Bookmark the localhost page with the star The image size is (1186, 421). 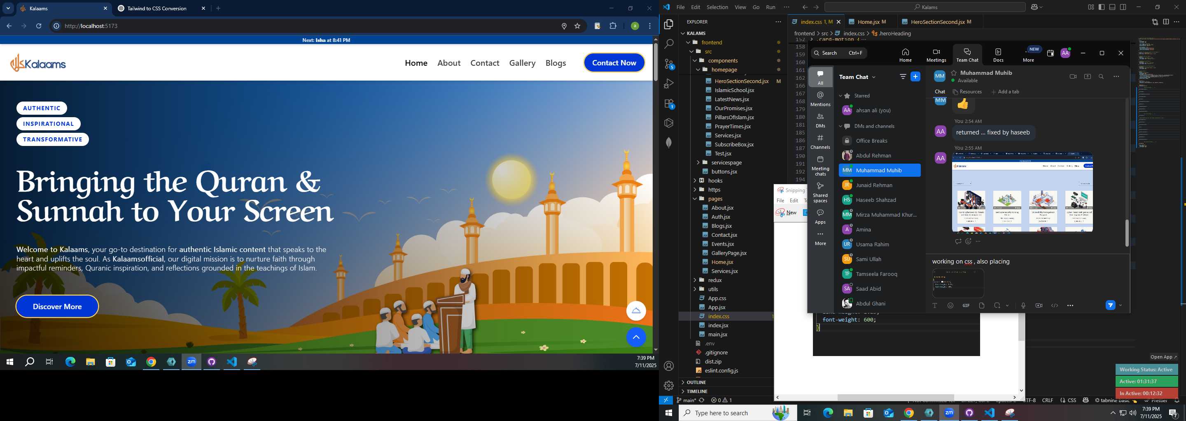tap(577, 26)
